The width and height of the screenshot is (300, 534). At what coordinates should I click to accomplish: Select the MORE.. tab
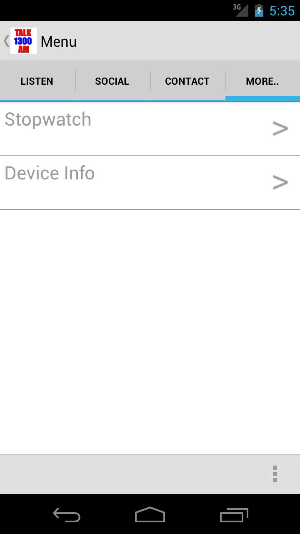click(262, 81)
